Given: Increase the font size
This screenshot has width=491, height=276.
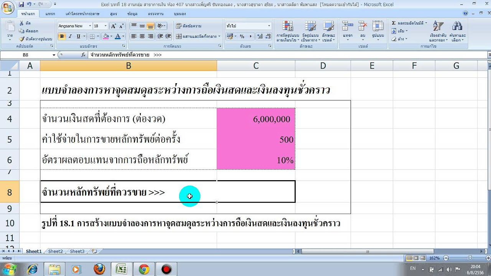Looking at the screenshot, I should pos(113,26).
